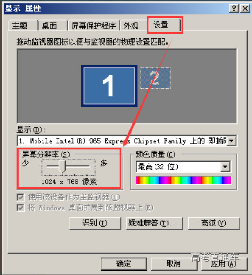The height and width of the screenshot is (275, 252).
Task: Close the 显示 属性 dialog
Action: (245, 8)
